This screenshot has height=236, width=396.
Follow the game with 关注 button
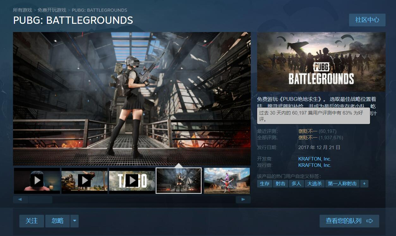point(32,221)
